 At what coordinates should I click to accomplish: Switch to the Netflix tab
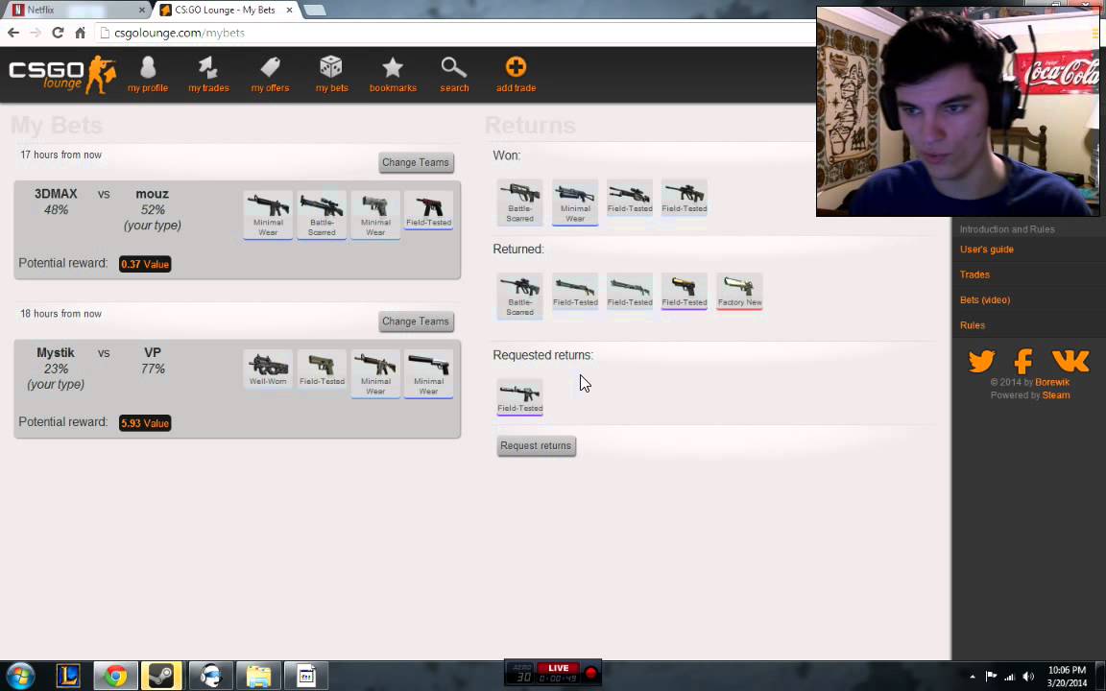click(76, 10)
